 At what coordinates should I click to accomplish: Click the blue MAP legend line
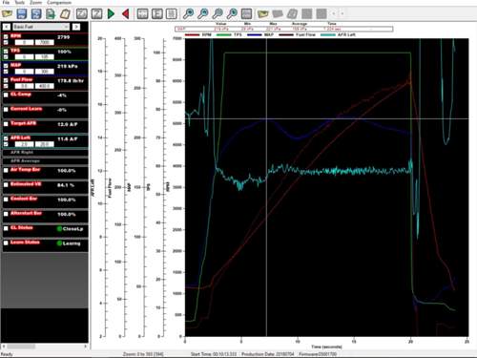tap(255, 34)
